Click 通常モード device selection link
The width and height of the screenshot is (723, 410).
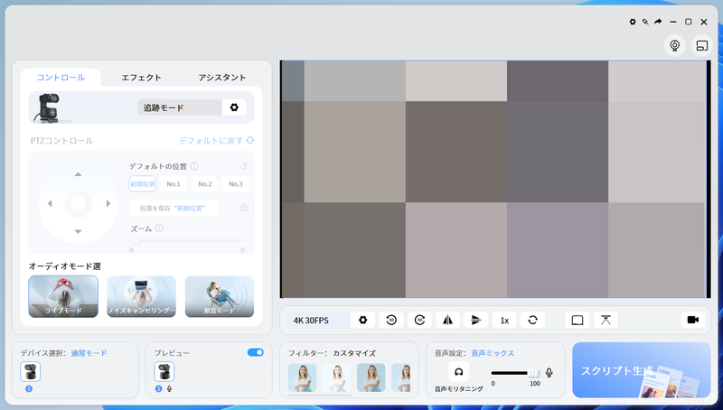(89, 353)
